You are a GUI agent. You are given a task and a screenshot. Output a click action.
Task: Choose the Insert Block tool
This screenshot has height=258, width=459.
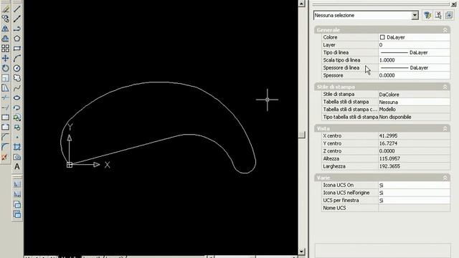tap(17, 118)
